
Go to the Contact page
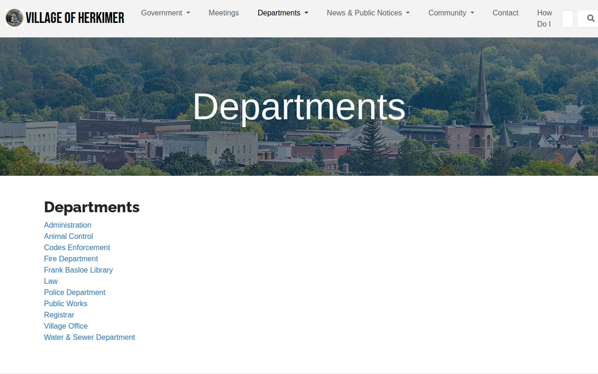click(505, 13)
